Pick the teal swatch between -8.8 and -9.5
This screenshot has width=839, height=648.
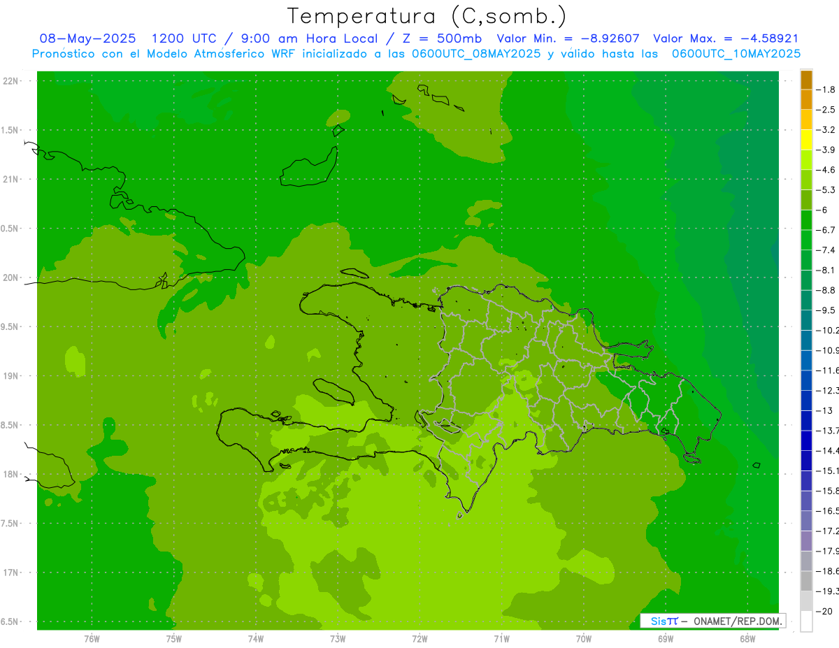pos(806,300)
